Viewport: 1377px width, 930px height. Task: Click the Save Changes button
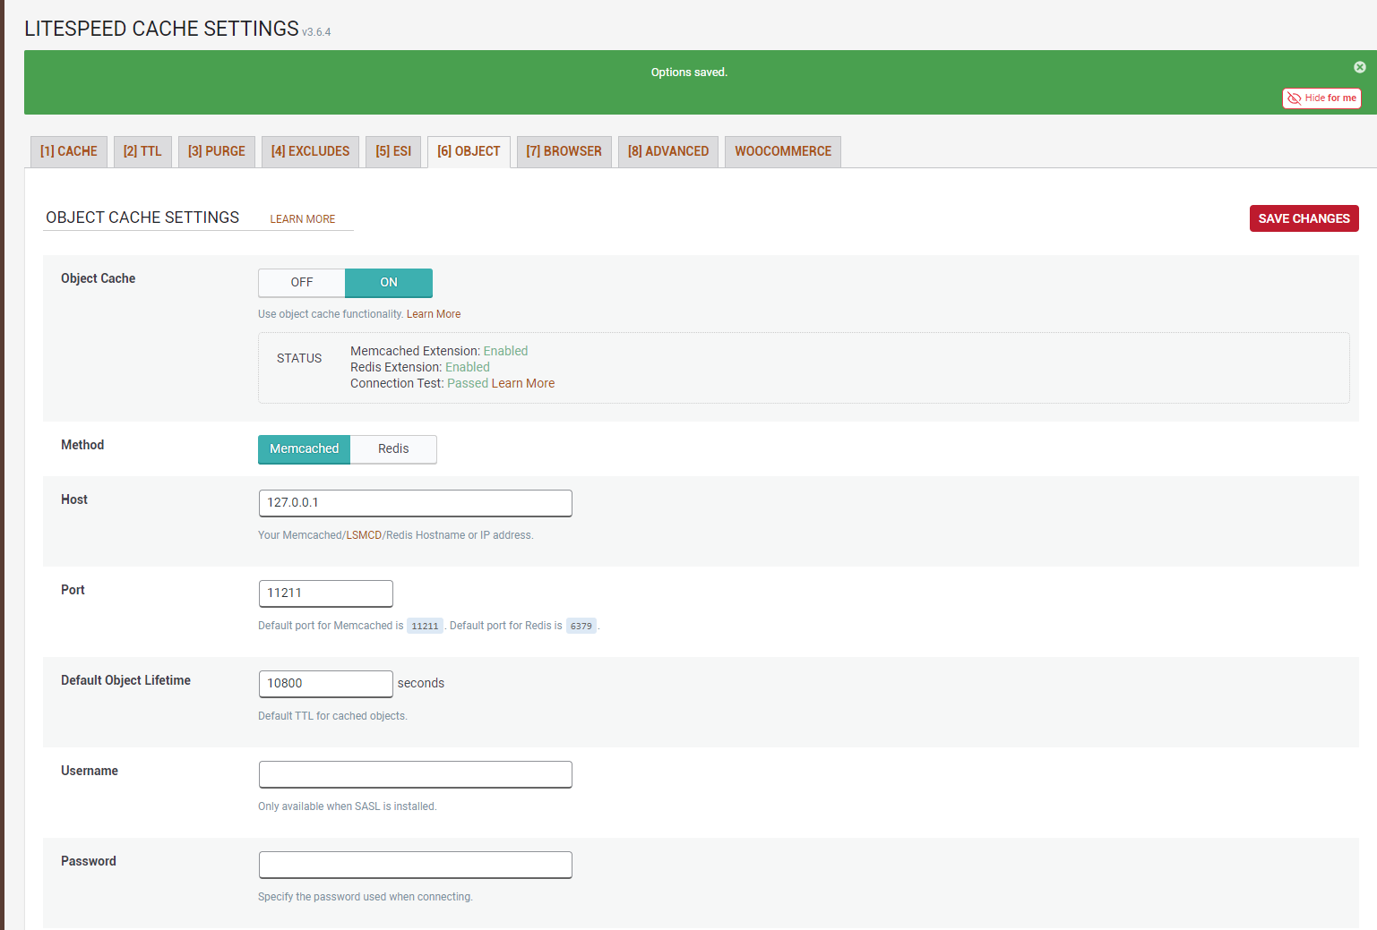1304,218
